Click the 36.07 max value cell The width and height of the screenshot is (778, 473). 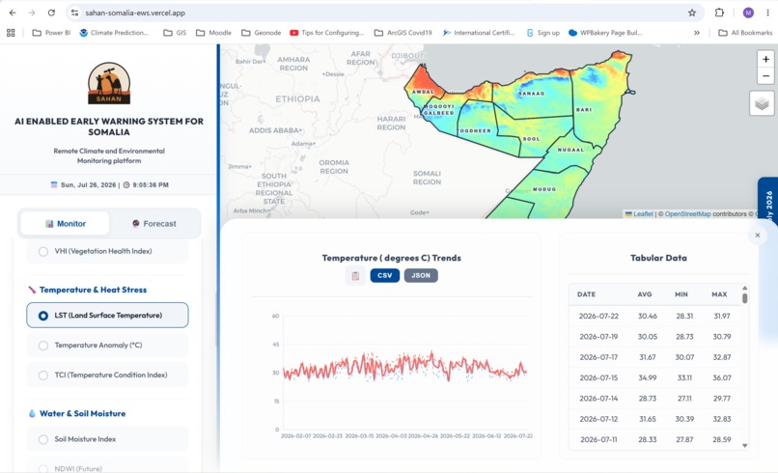click(722, 377)
